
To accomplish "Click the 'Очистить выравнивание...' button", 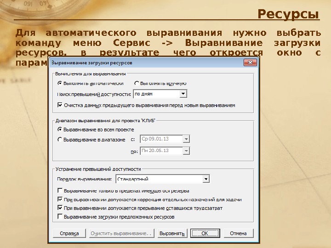I will (x=121, y=233).
